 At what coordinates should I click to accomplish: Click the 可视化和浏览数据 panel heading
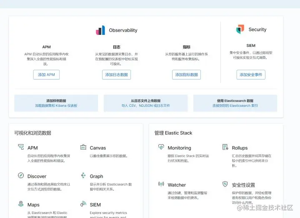(x=32, y=133)
